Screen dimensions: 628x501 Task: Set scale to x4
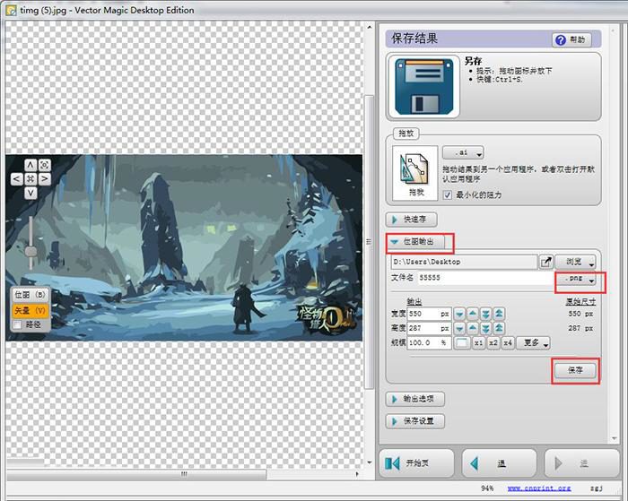[508, 343]
